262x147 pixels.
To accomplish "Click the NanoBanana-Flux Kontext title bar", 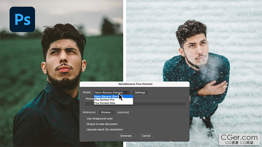I will pyautogui.click(x=135, y=84).
